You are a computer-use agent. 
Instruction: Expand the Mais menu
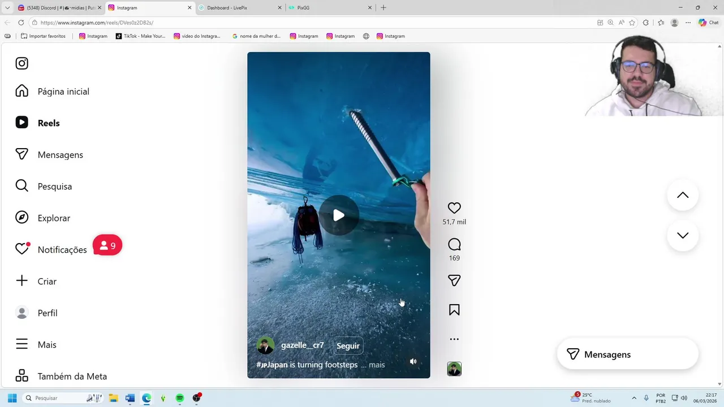coord(36,345)
